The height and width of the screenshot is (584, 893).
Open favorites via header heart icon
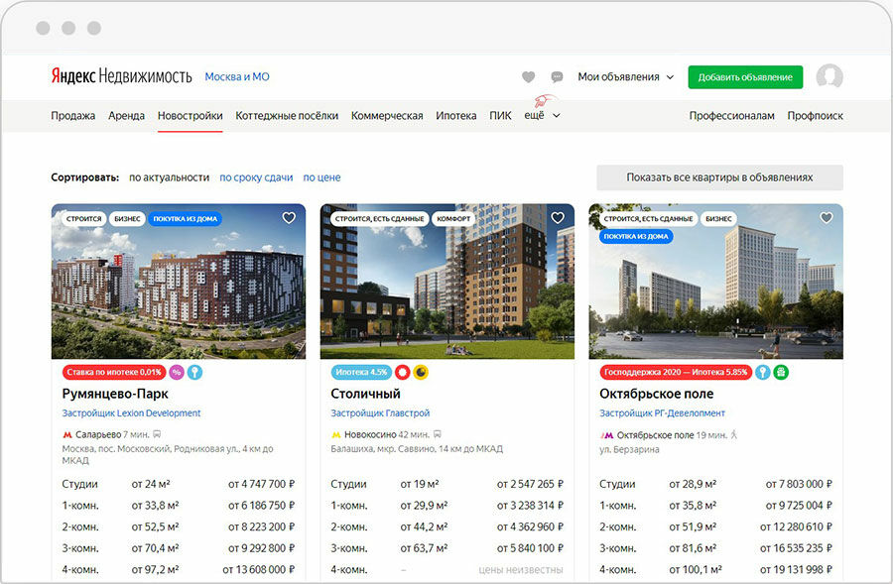point(528,77)
